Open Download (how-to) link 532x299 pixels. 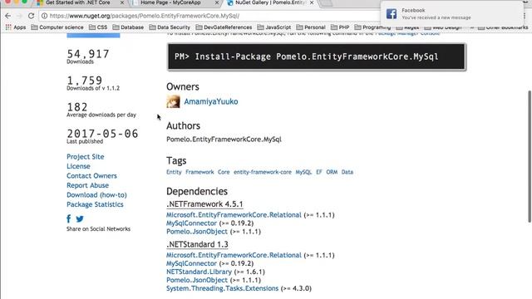[x=96, y=195]
